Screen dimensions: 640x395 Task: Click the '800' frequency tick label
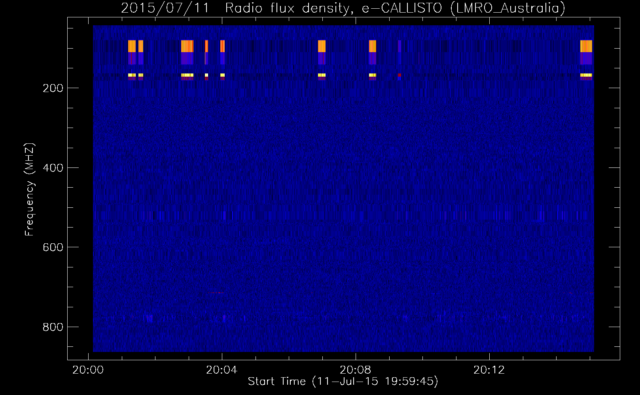click(x=53, y=327)
